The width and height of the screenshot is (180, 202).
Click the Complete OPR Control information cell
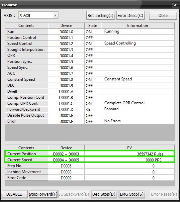point(138,103)
